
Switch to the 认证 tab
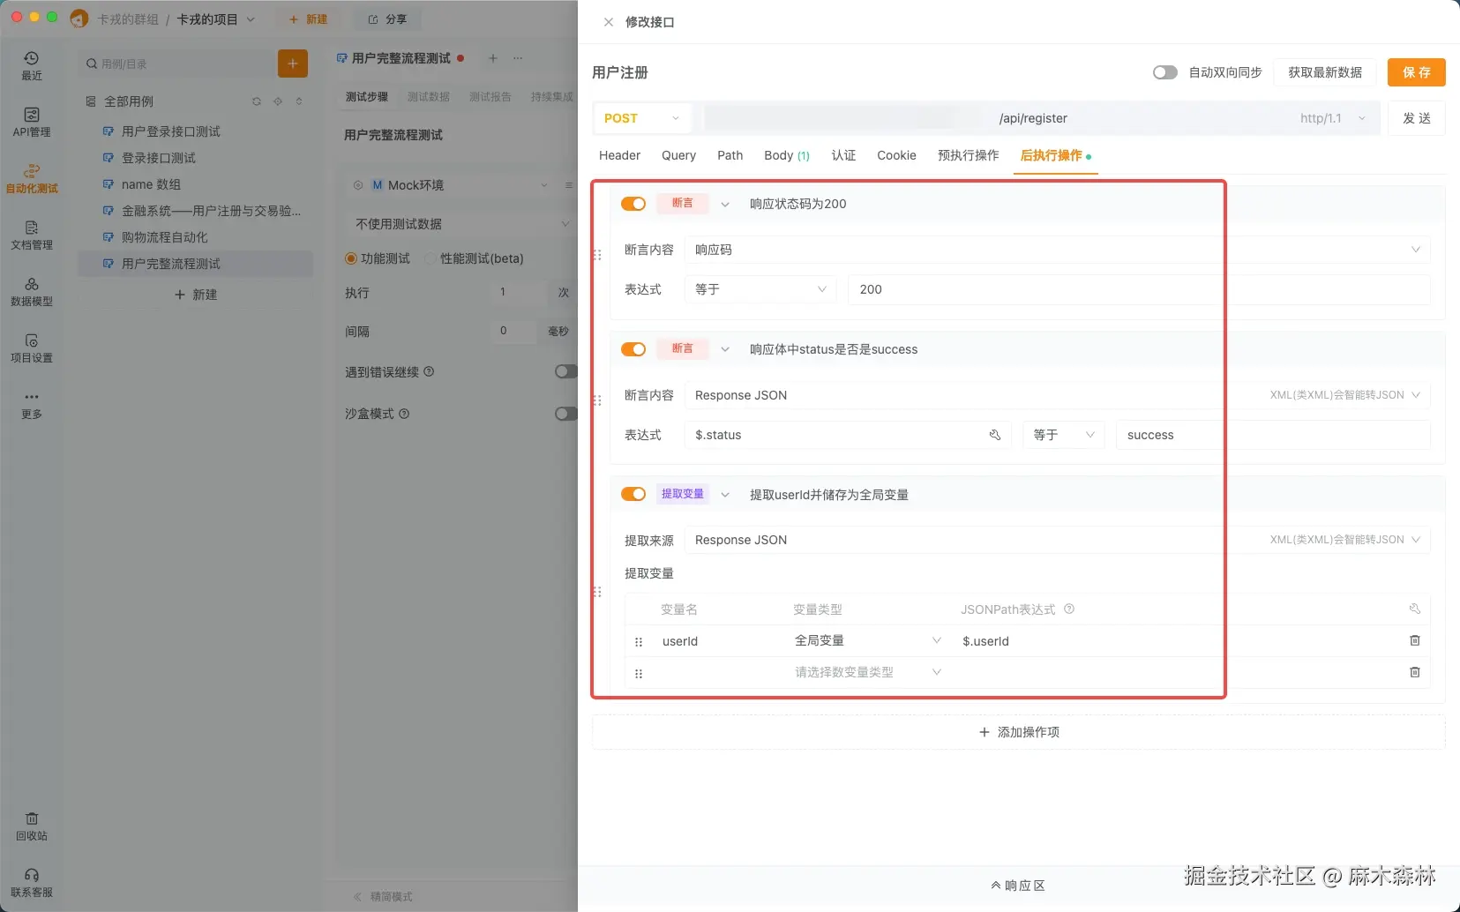point(843,155)
